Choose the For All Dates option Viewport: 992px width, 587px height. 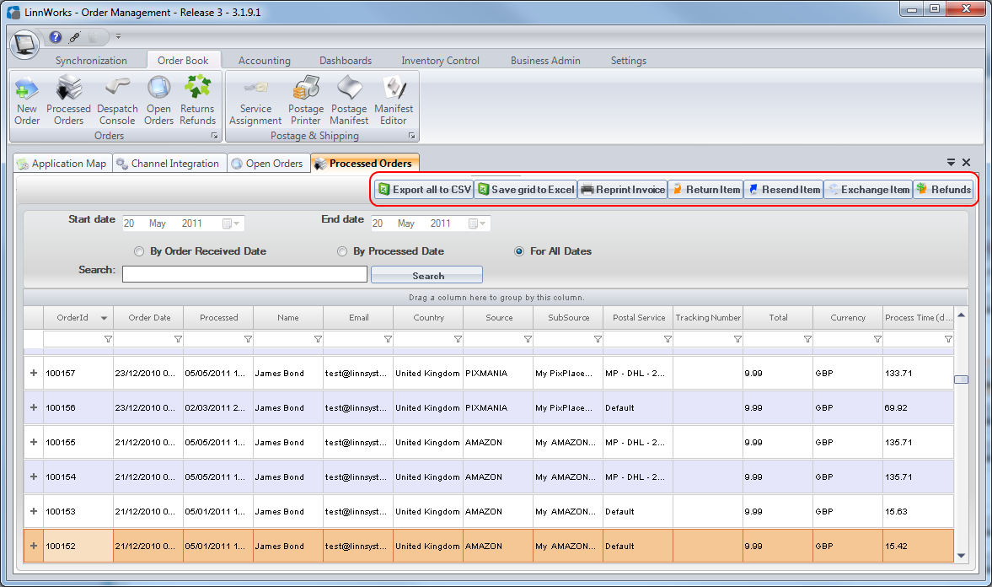click(x=519, y=251)
